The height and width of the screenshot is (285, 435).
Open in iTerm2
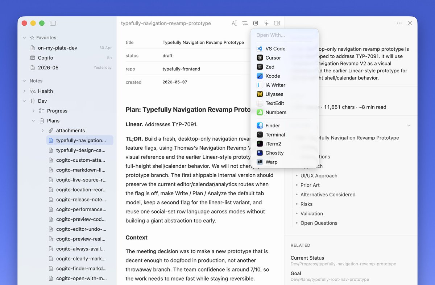[x=285, y=144]
